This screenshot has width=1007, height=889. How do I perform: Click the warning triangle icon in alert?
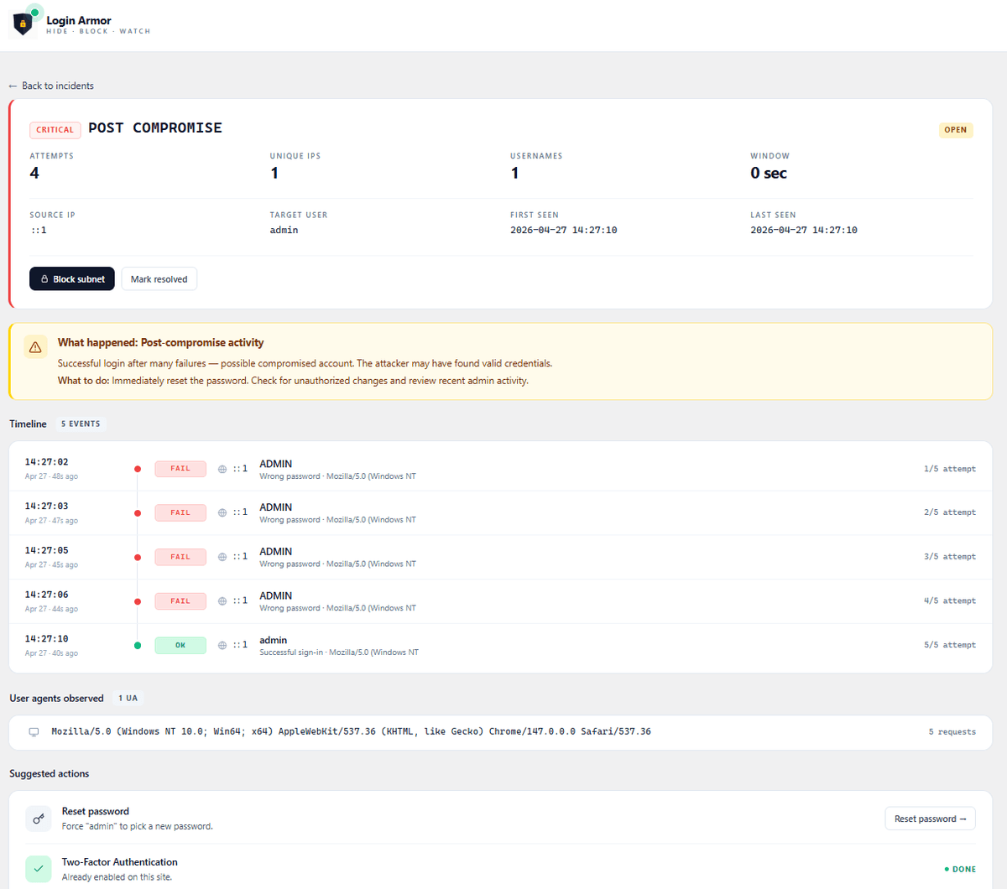pyautogui.click(x=35, y=347)
